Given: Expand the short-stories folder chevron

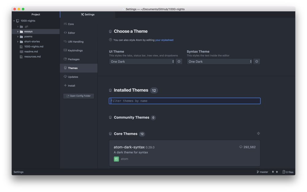Looking at the screenshot, I should pos(17,42).
